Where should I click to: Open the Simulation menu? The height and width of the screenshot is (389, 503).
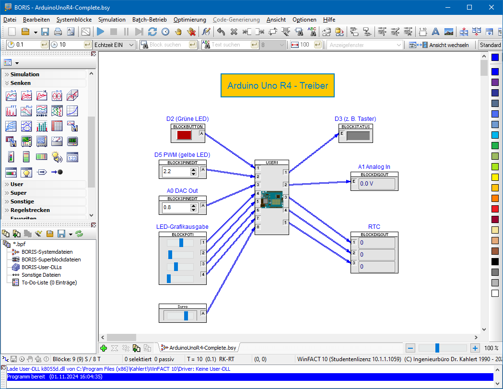(112, 20)
